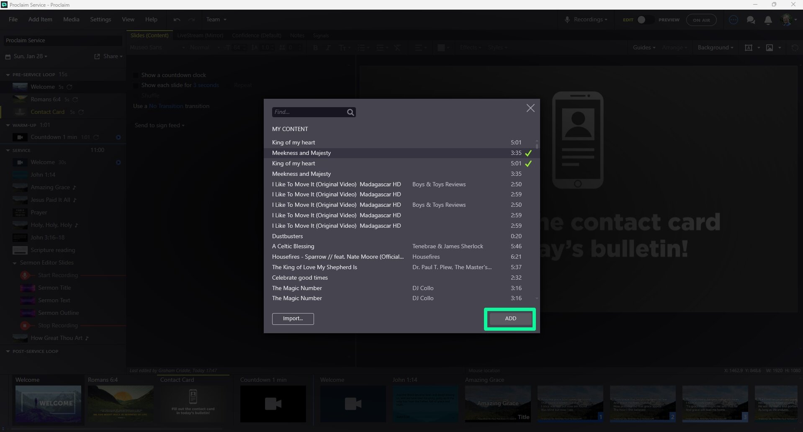Type in the Find search field
Image resolution: width=803 pixels, height=432 pixels.
coord(310,112)
